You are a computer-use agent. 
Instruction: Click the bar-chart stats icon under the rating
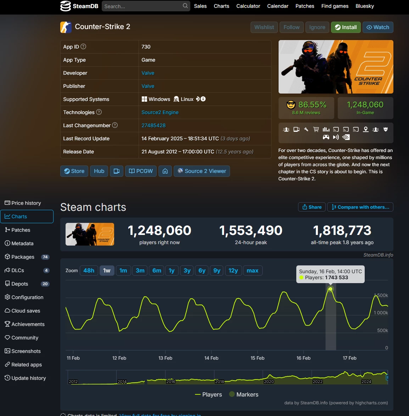(326, 130)
